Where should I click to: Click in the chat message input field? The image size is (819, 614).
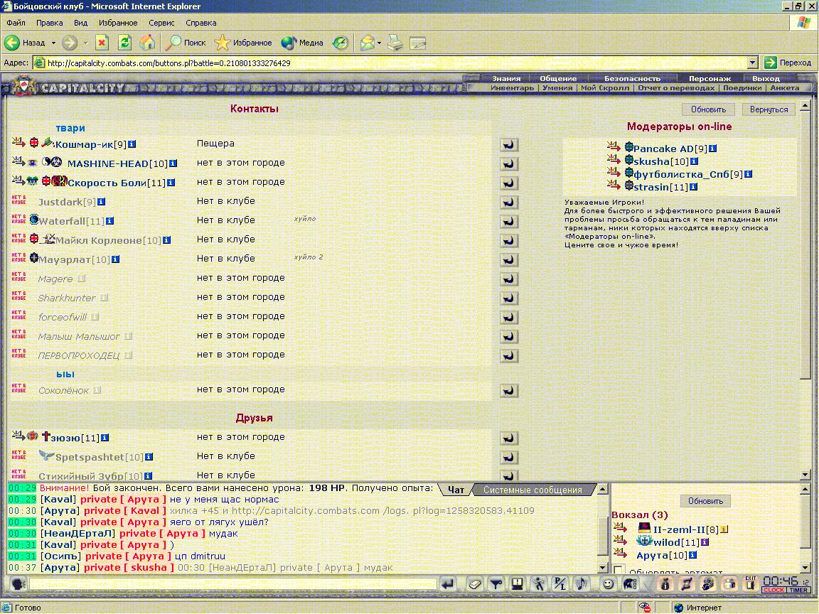coord(232,583)
